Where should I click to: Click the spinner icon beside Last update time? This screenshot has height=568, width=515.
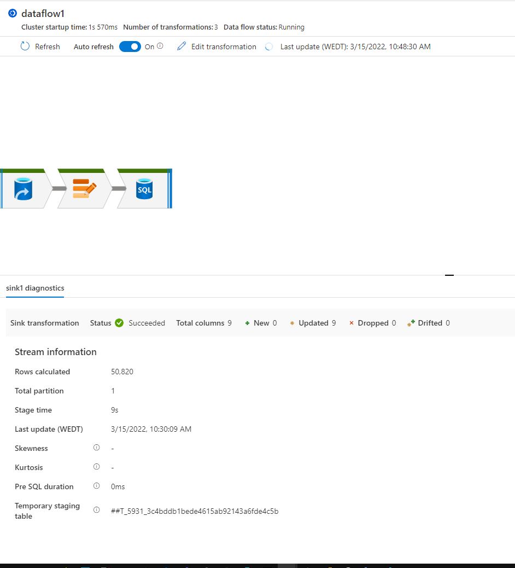pyautogui.click(x=268, y=47)
